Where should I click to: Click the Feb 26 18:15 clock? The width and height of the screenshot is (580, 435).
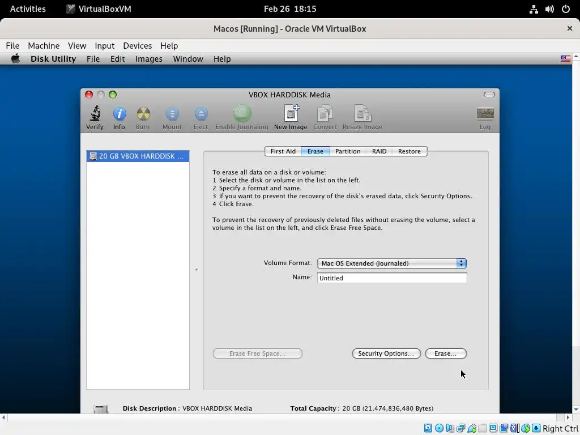point(290,9)
